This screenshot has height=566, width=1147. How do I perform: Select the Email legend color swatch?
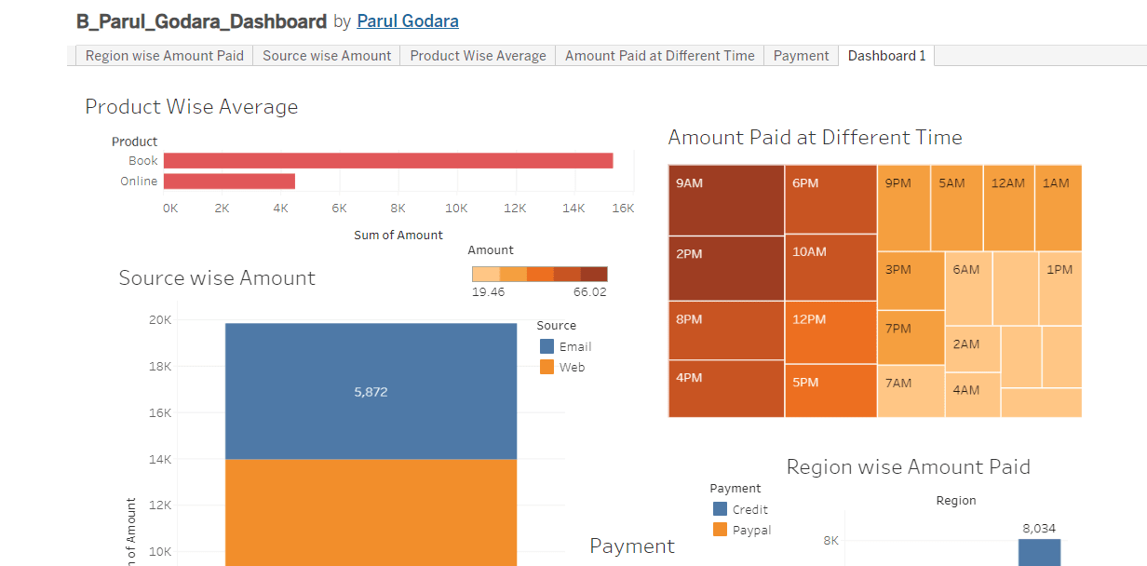547,346
